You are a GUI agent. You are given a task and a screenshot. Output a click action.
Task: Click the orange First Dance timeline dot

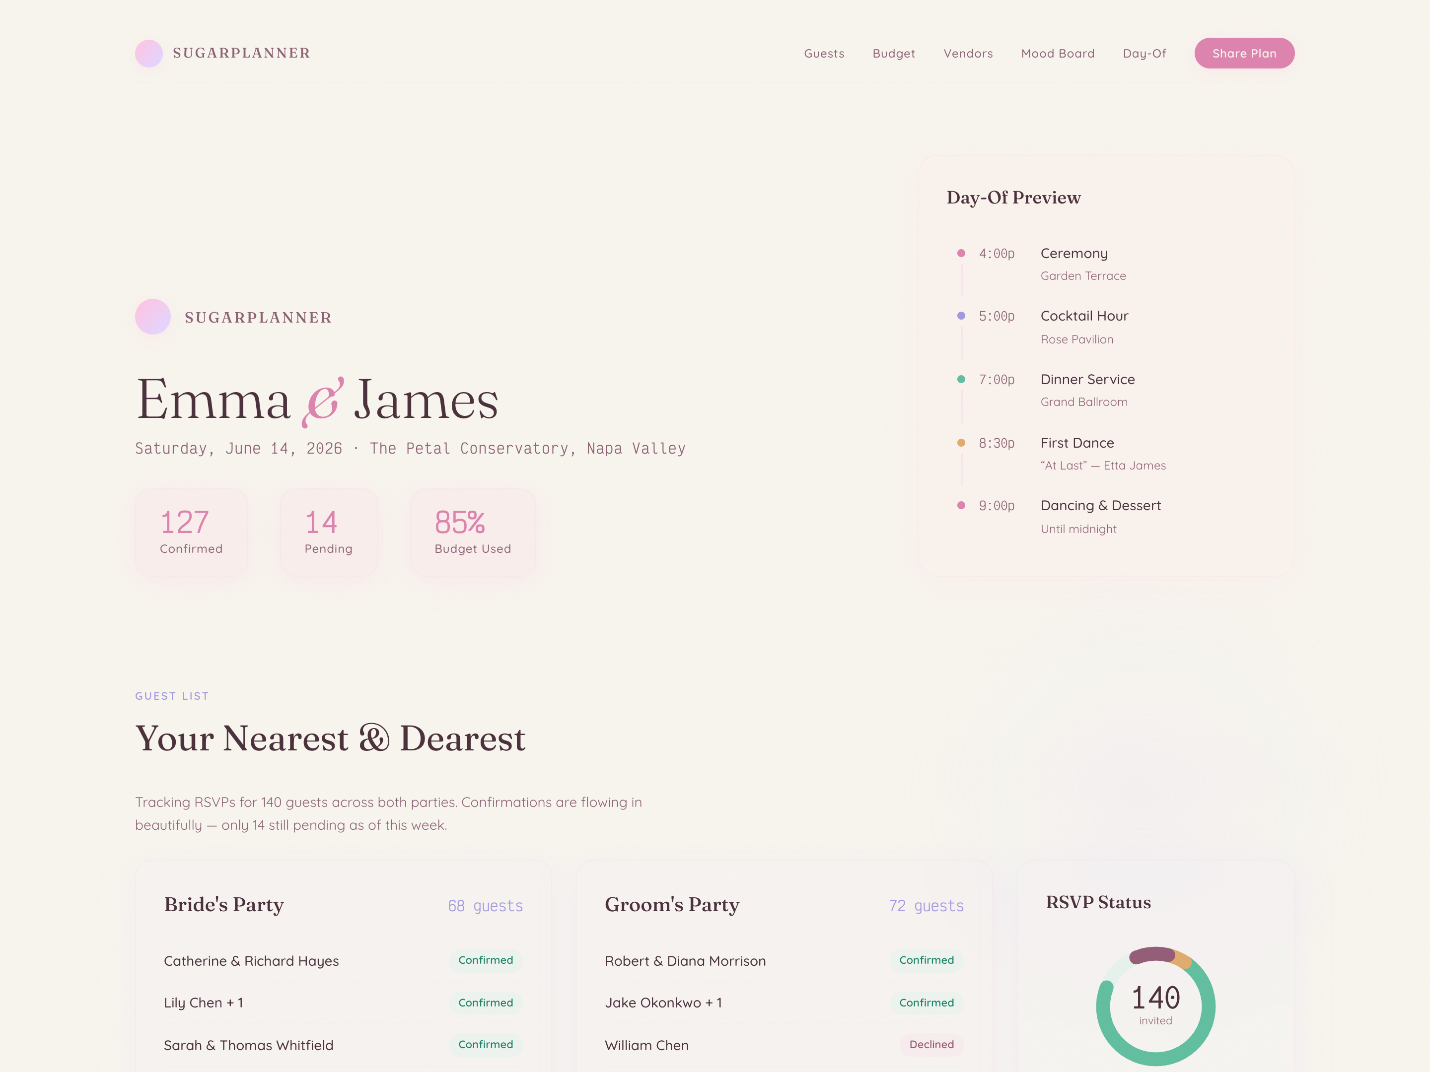[x=961, y=443]
